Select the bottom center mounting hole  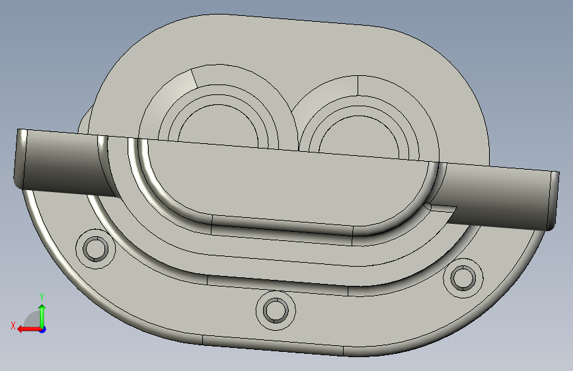pos(276,310)
